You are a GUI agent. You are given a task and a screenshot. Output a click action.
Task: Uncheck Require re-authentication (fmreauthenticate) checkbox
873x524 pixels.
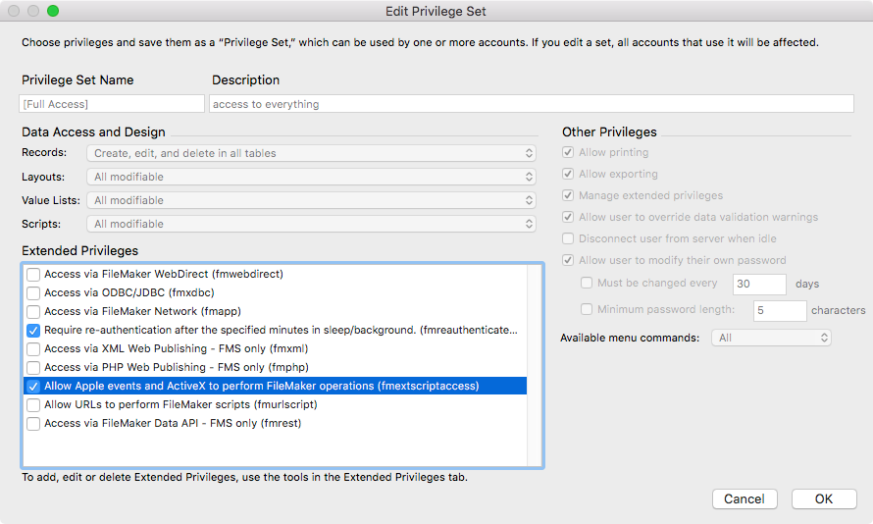pos(33,331)
